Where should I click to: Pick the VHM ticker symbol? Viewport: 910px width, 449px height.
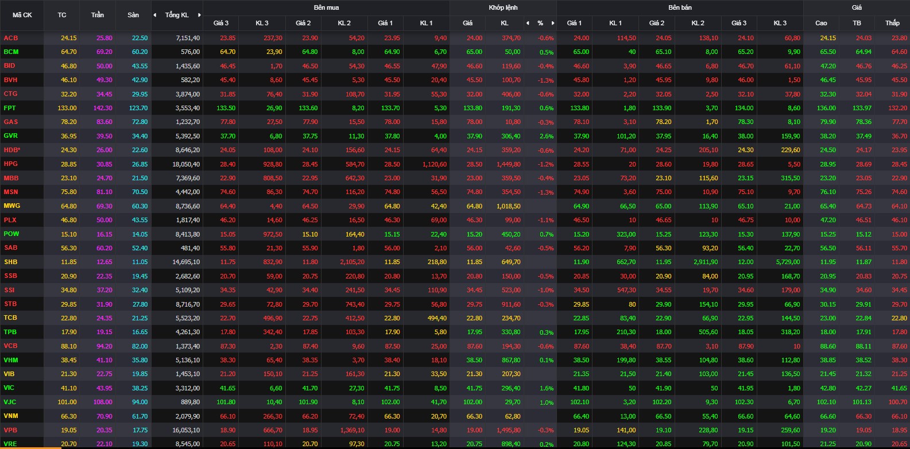[x=11, y=360]
